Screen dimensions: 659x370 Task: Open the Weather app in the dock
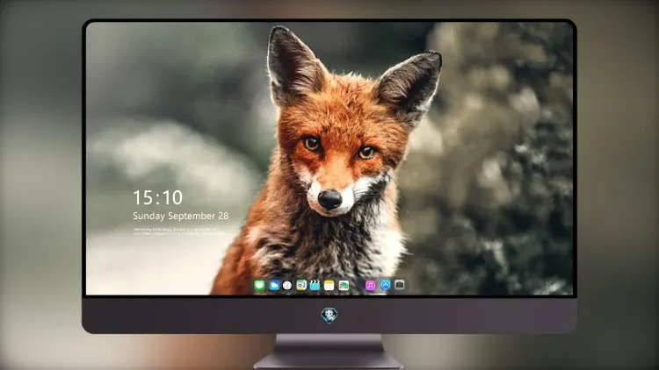click(273, 285)
